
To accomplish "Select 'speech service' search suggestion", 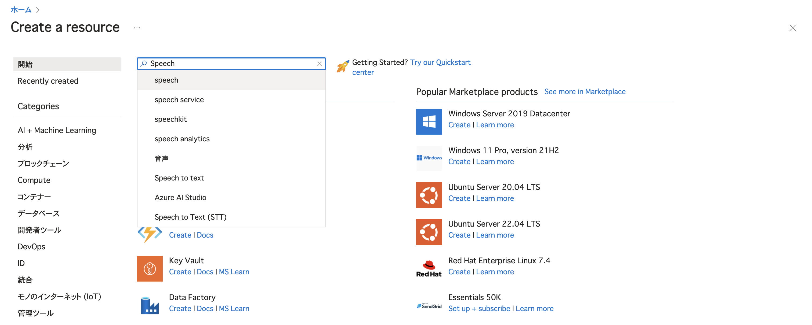I will pos(179,99).
